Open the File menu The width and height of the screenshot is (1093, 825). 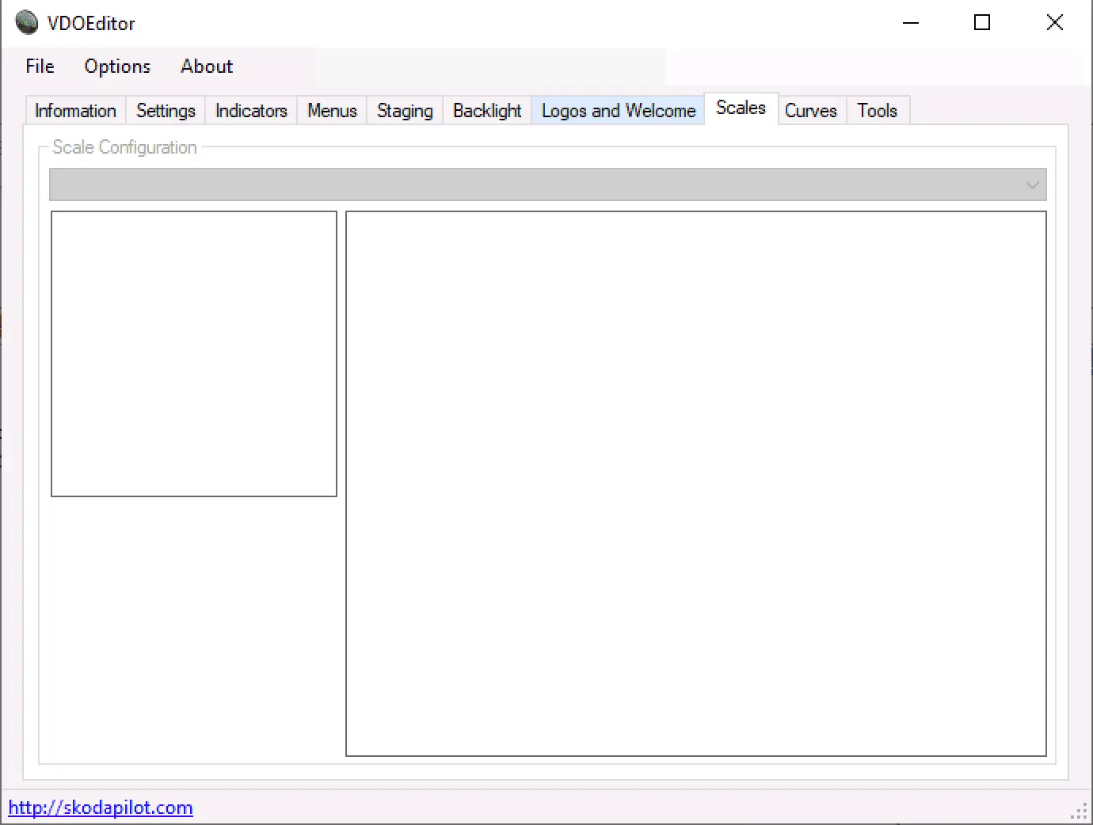40,67
